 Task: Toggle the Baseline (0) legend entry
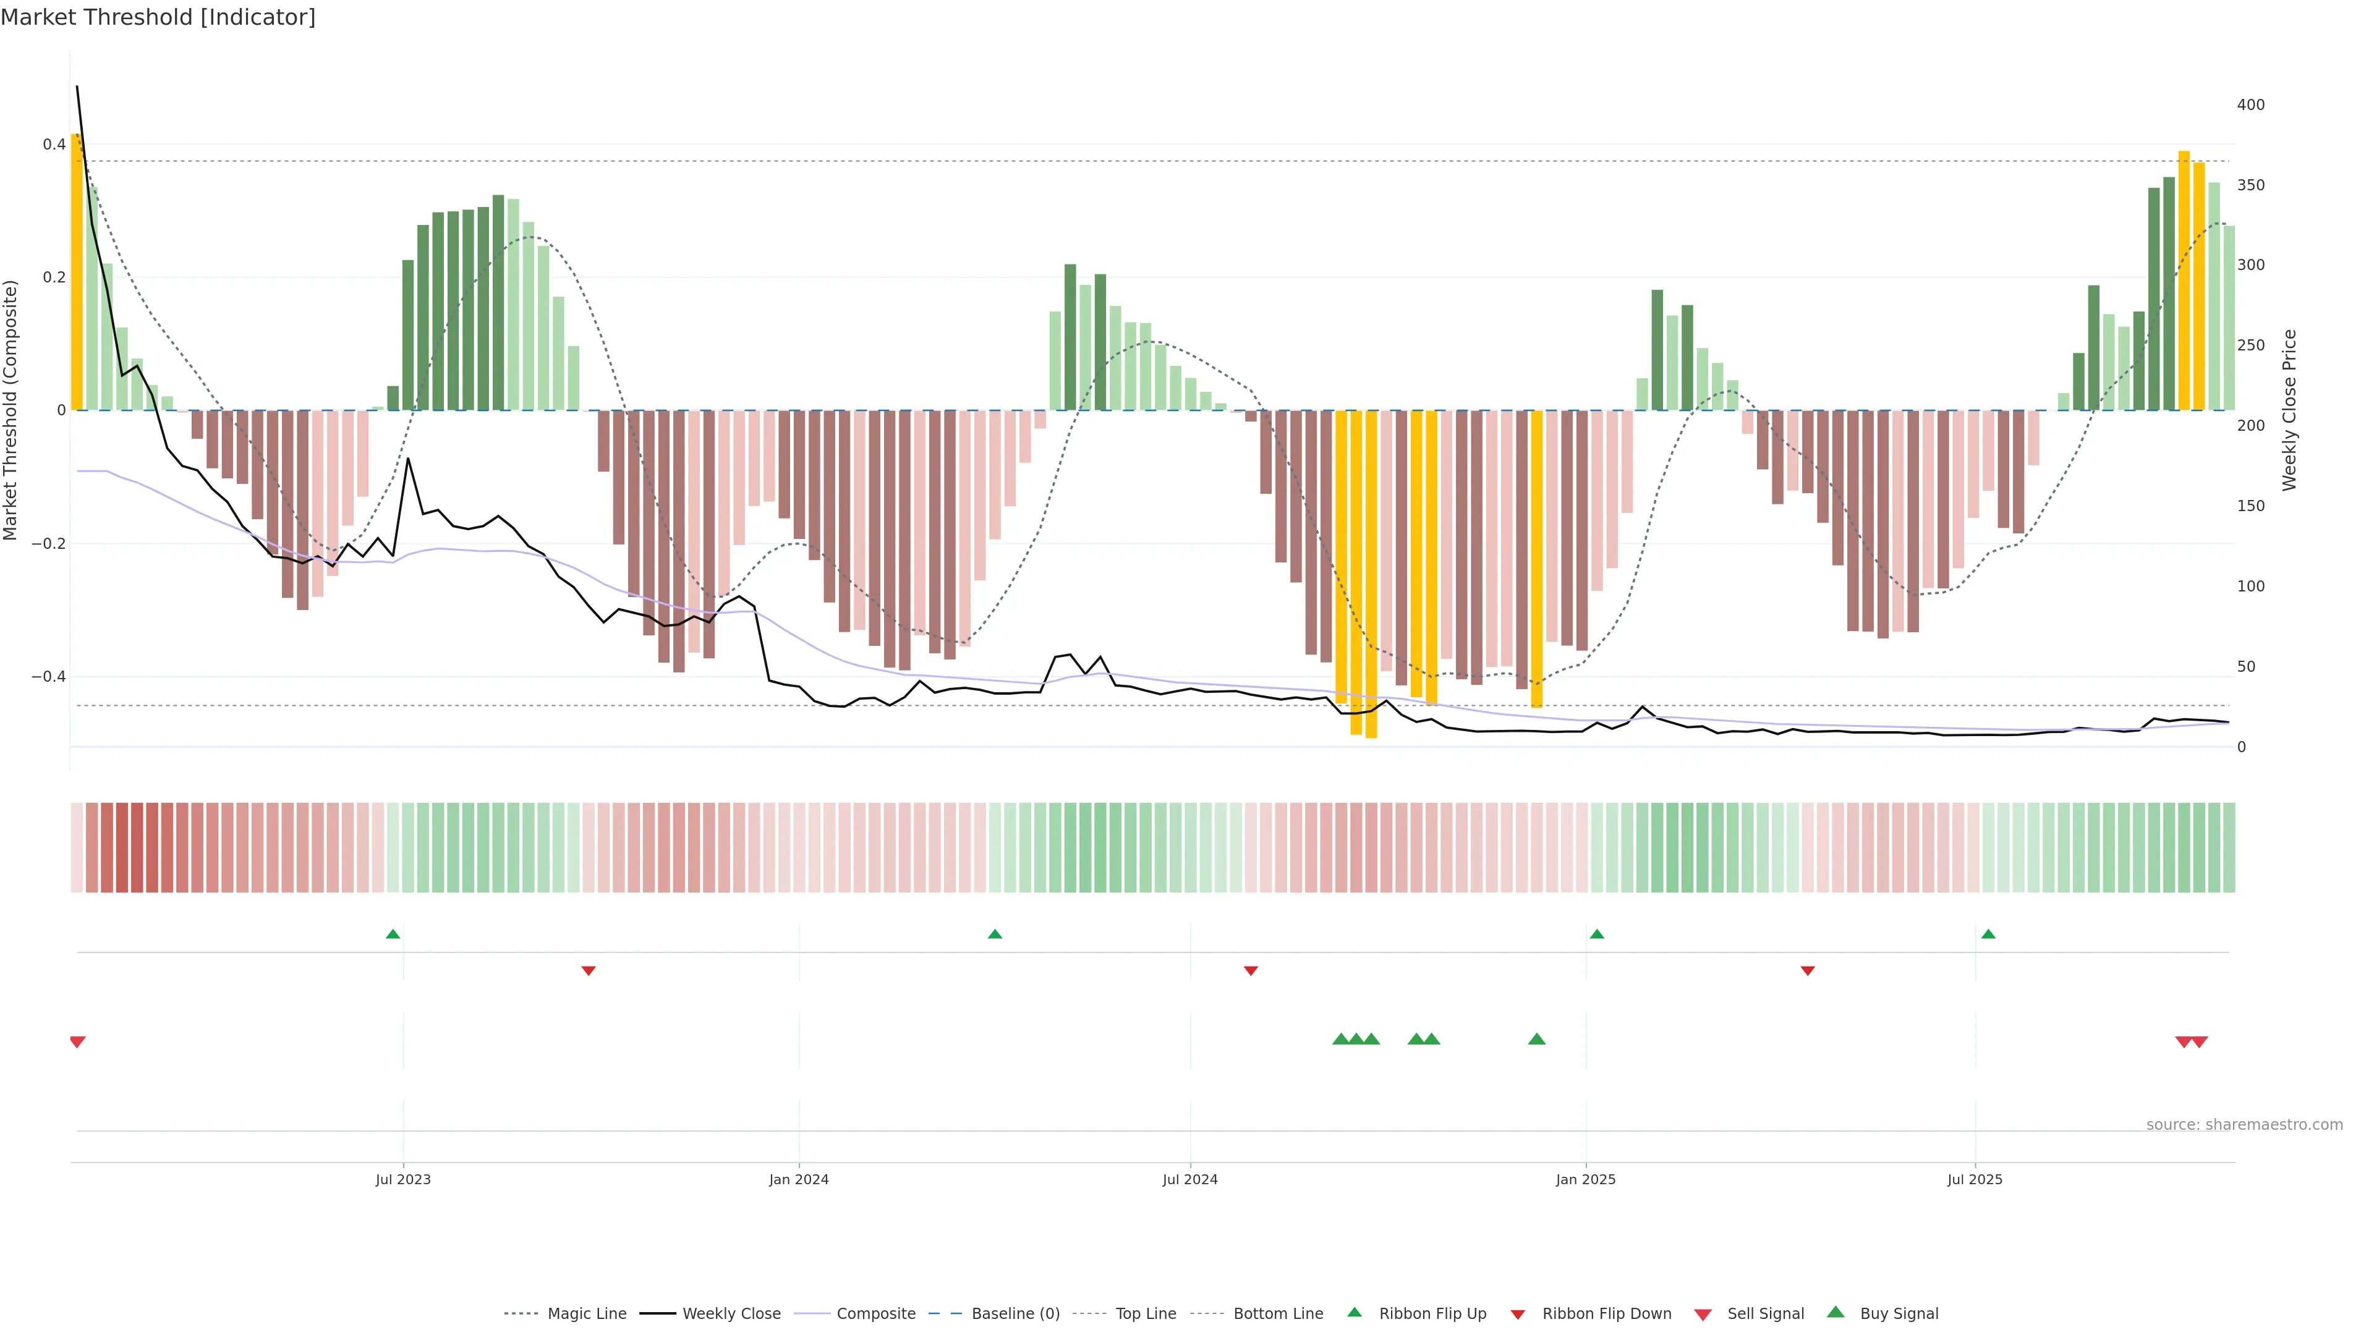click(1016, 1314)
